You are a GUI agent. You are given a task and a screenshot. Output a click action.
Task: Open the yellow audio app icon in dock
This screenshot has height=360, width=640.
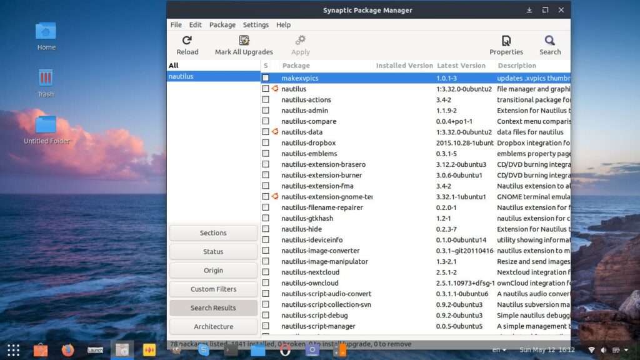click(149, 350)
